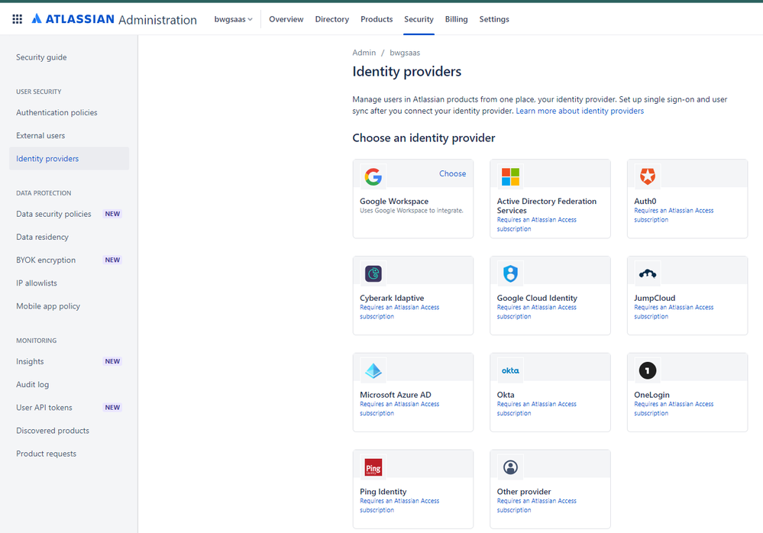Click the Google Cloud Identity shield icon
The image size is (763, 533).
point(510,274)
